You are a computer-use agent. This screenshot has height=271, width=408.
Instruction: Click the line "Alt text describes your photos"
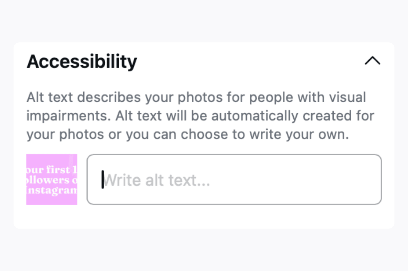tap(135, 98)
